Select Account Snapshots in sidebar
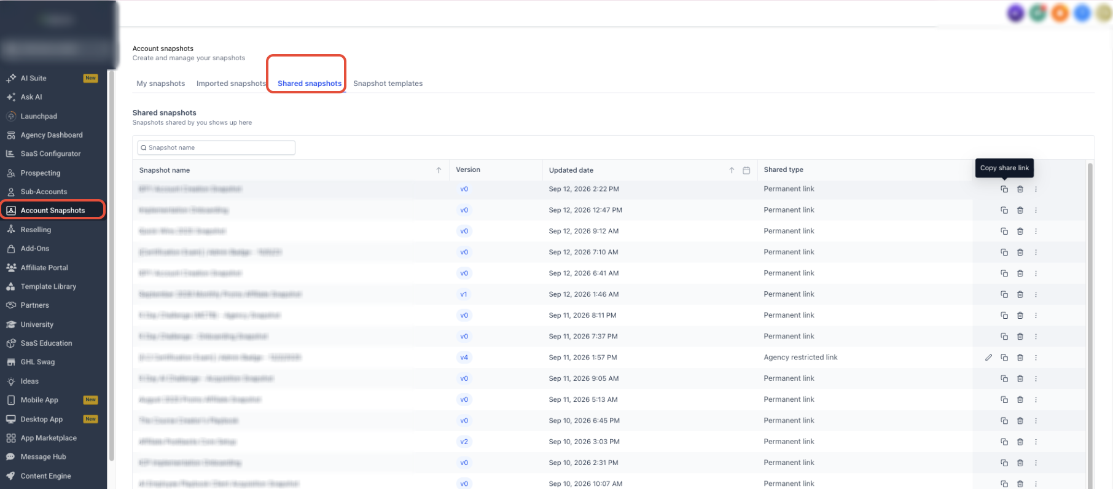1113x489 pixels. [x=53, y=210]
